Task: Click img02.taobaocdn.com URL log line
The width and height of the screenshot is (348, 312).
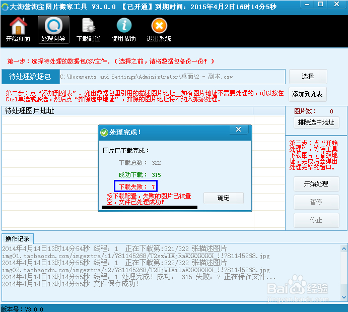Action: click(x=136, y=270)
